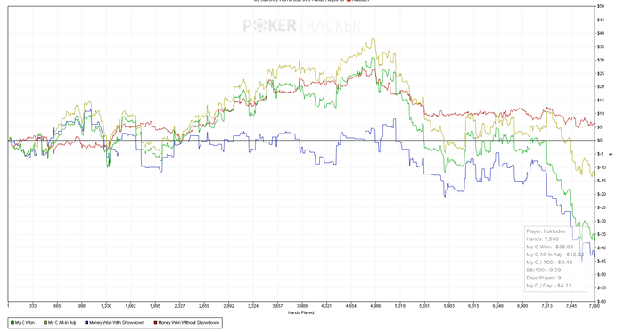Click the 6,648 tick on the x-axis
This screenshot has width=624, height=332.
click(x=497, y=306)
